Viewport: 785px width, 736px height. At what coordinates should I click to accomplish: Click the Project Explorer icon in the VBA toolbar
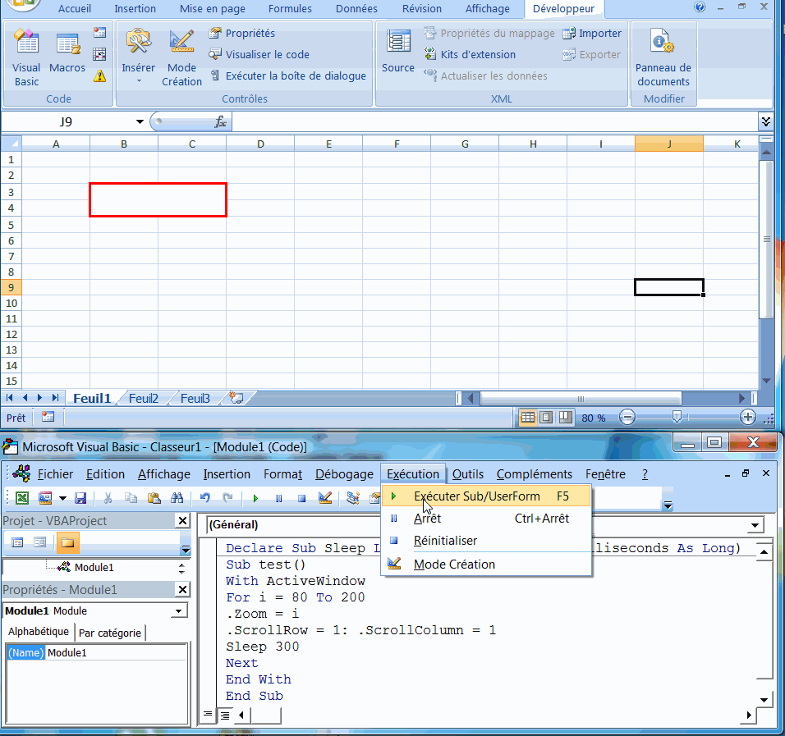(x=353, y=498)
